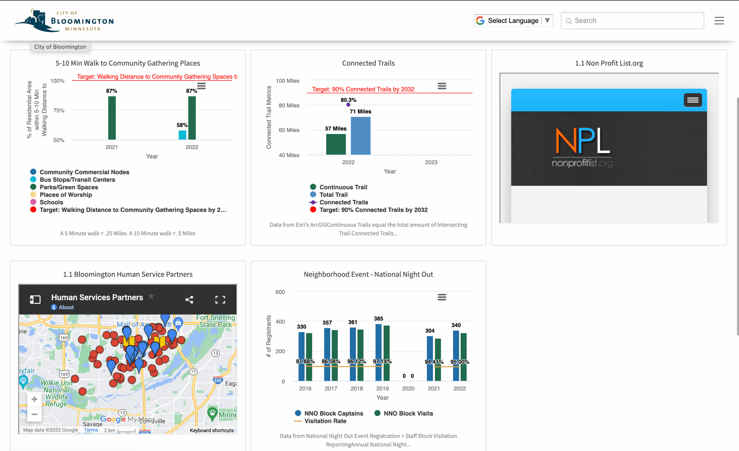The image size is (739, 451).
Task: Open the export dropdown on National Night Out chart
Action: [442, 297]
